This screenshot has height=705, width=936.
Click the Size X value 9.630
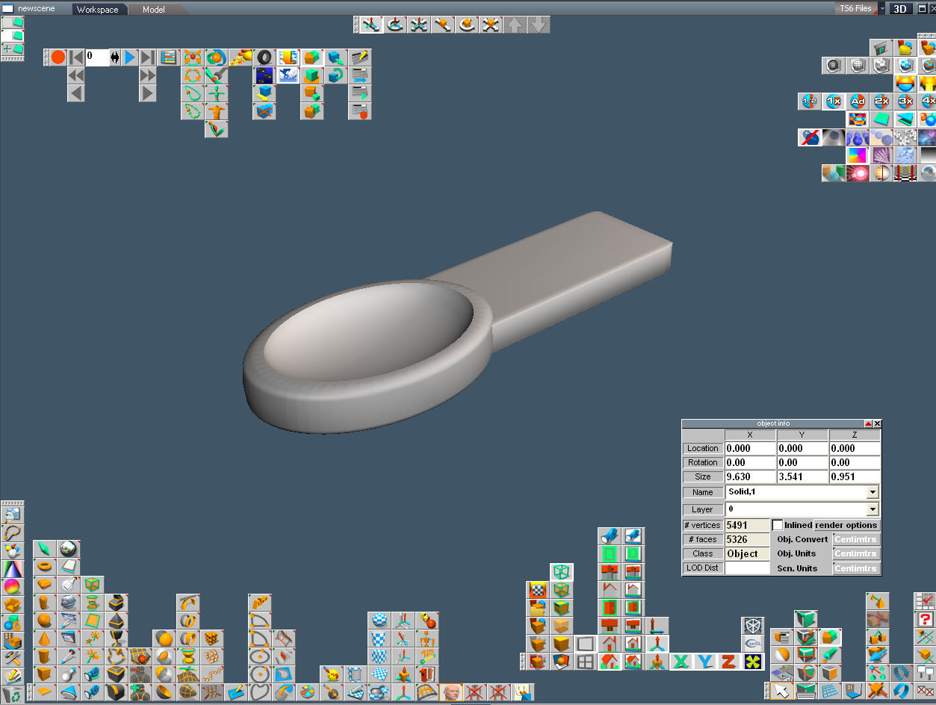[x=750, y=476]
